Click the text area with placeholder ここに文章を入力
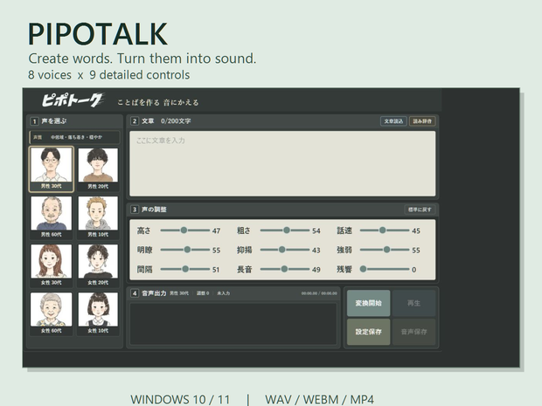The image size is (542, 406). click(282, 163)
